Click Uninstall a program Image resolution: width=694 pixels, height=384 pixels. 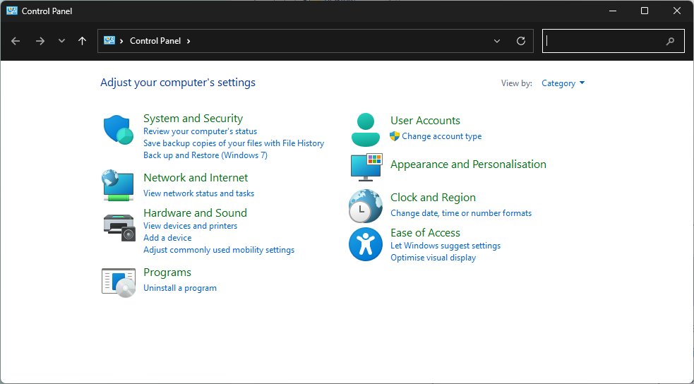click(x=180, y=288)
